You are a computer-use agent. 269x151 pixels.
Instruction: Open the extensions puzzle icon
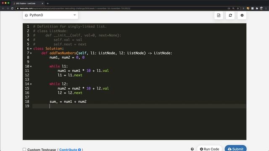pos(257,8)
